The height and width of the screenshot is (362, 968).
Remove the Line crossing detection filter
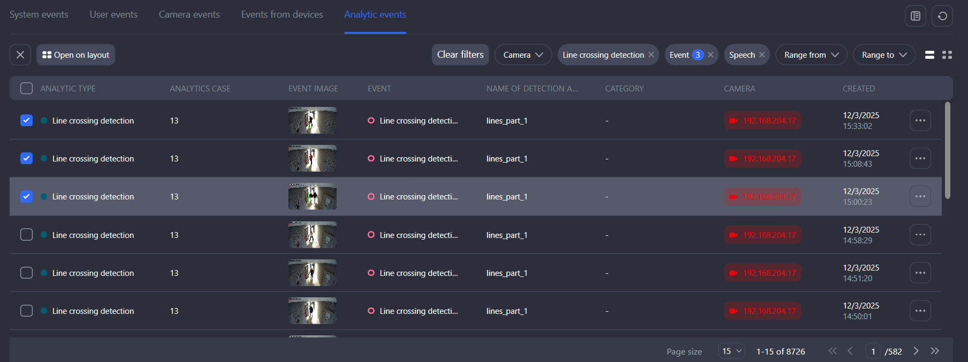(x=651, y=55)
